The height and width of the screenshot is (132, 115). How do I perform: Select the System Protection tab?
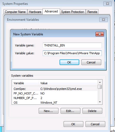click(x=73, y=12)
